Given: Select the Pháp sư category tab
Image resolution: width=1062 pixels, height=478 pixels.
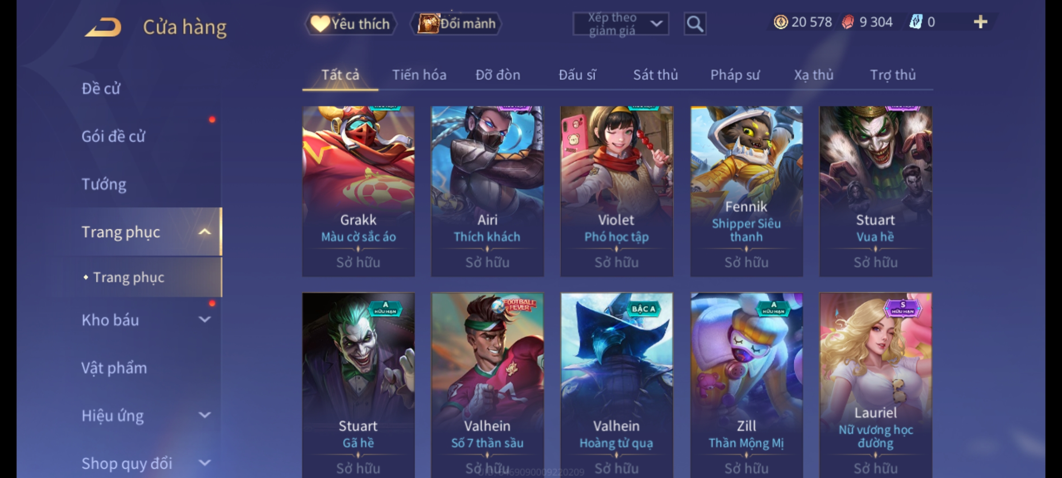Looking at the screenshot, I should pos(735,75).
